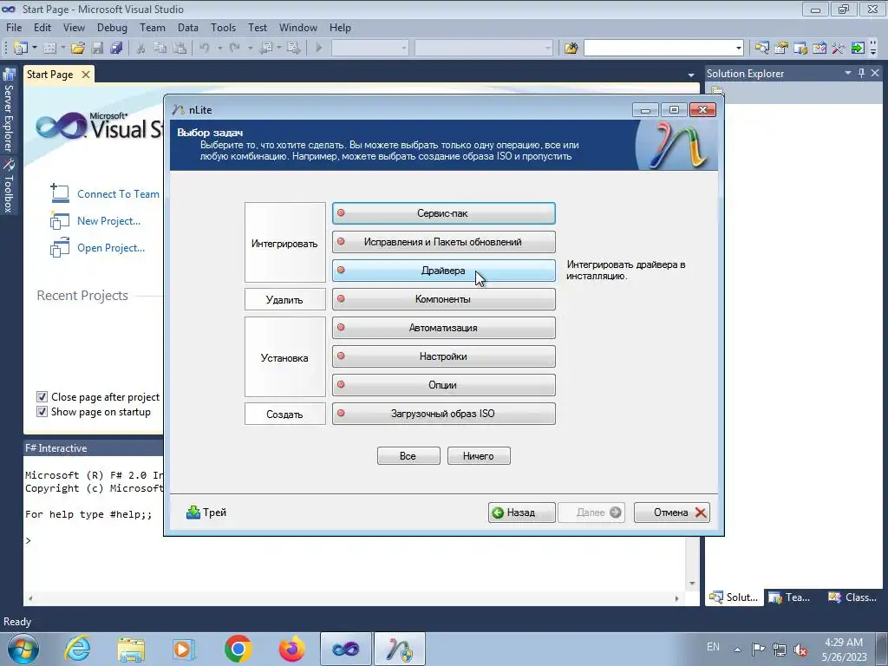Click the Undo toolbar icon
888x666 pixels.
(205, 49)
